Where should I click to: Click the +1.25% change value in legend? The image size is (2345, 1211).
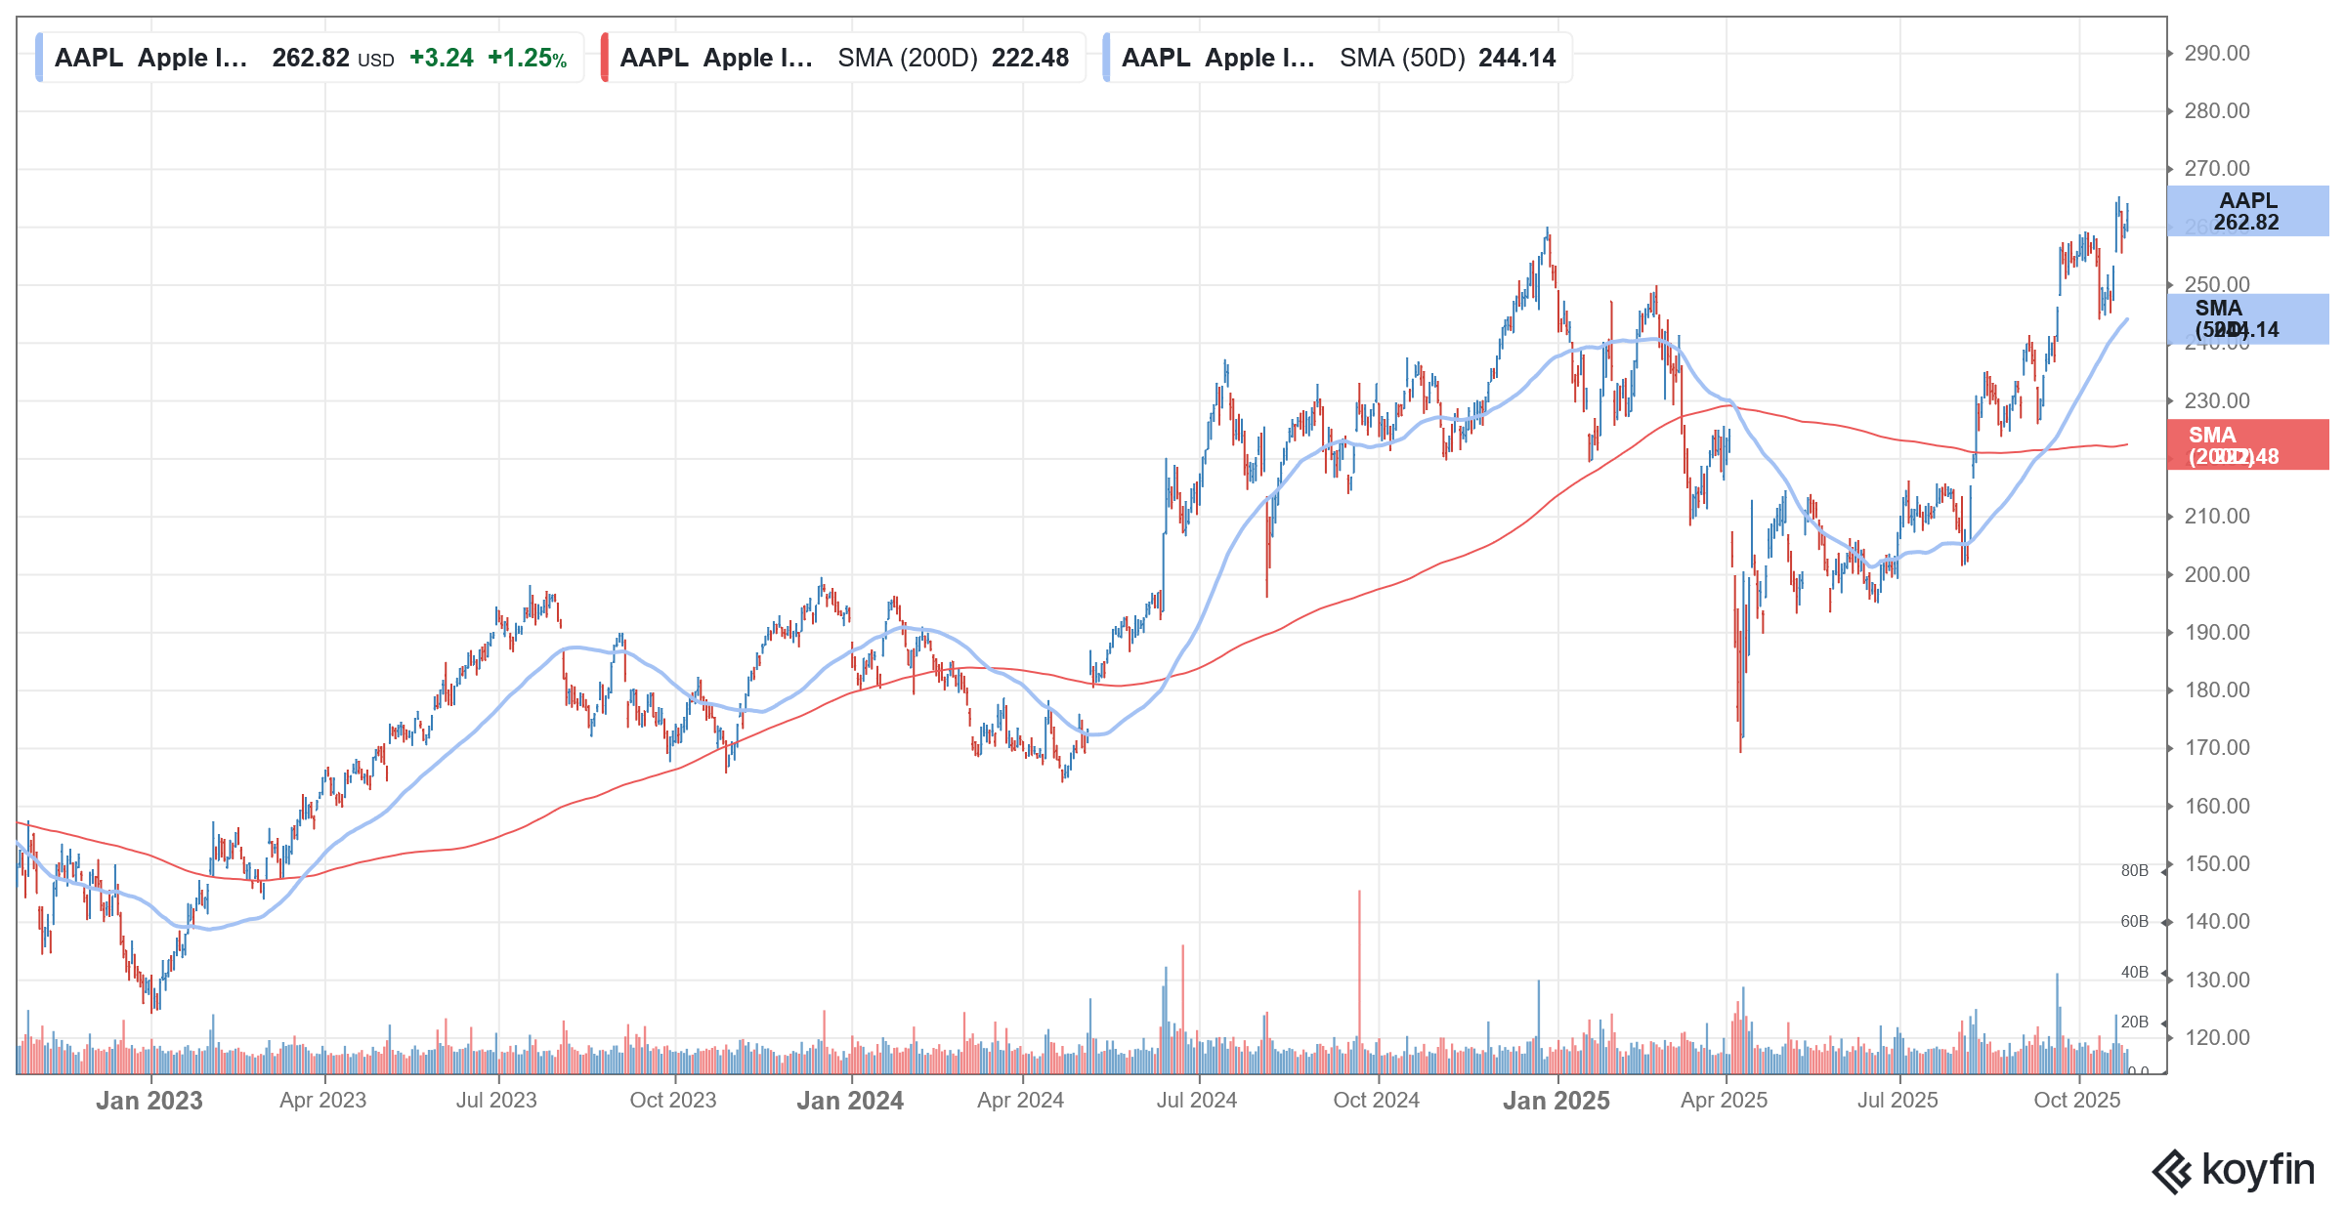coord(527,58)
